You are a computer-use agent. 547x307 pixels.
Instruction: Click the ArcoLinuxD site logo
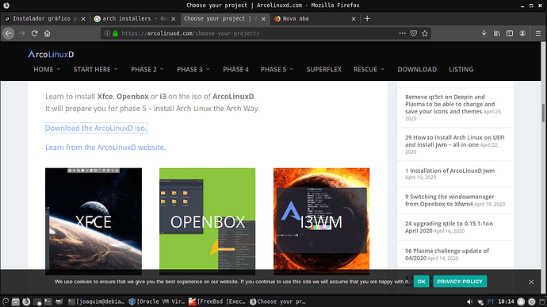tap(51, 54)
